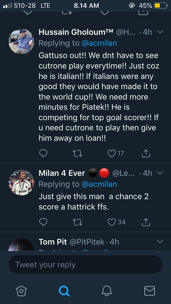171x304 pixels.
Task: Open dropdown arrow on Tom Pit's tweet
Action: coord(160,242)
